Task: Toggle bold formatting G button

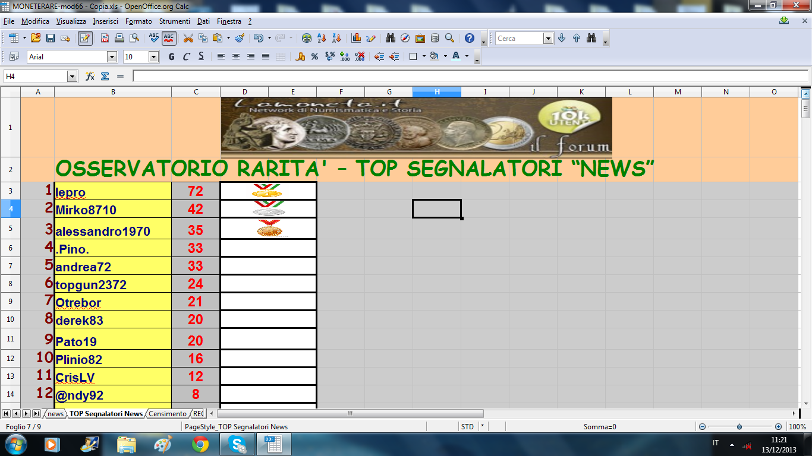Action: click(171, 56)
